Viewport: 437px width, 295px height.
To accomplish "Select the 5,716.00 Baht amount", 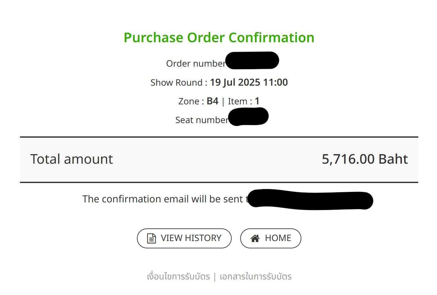I will 365,159.
